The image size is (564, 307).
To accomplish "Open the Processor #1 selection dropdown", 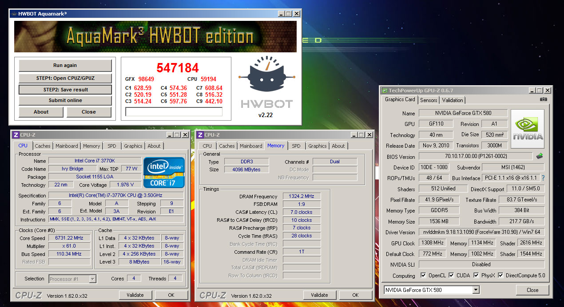I will click(x=93, y=279).
